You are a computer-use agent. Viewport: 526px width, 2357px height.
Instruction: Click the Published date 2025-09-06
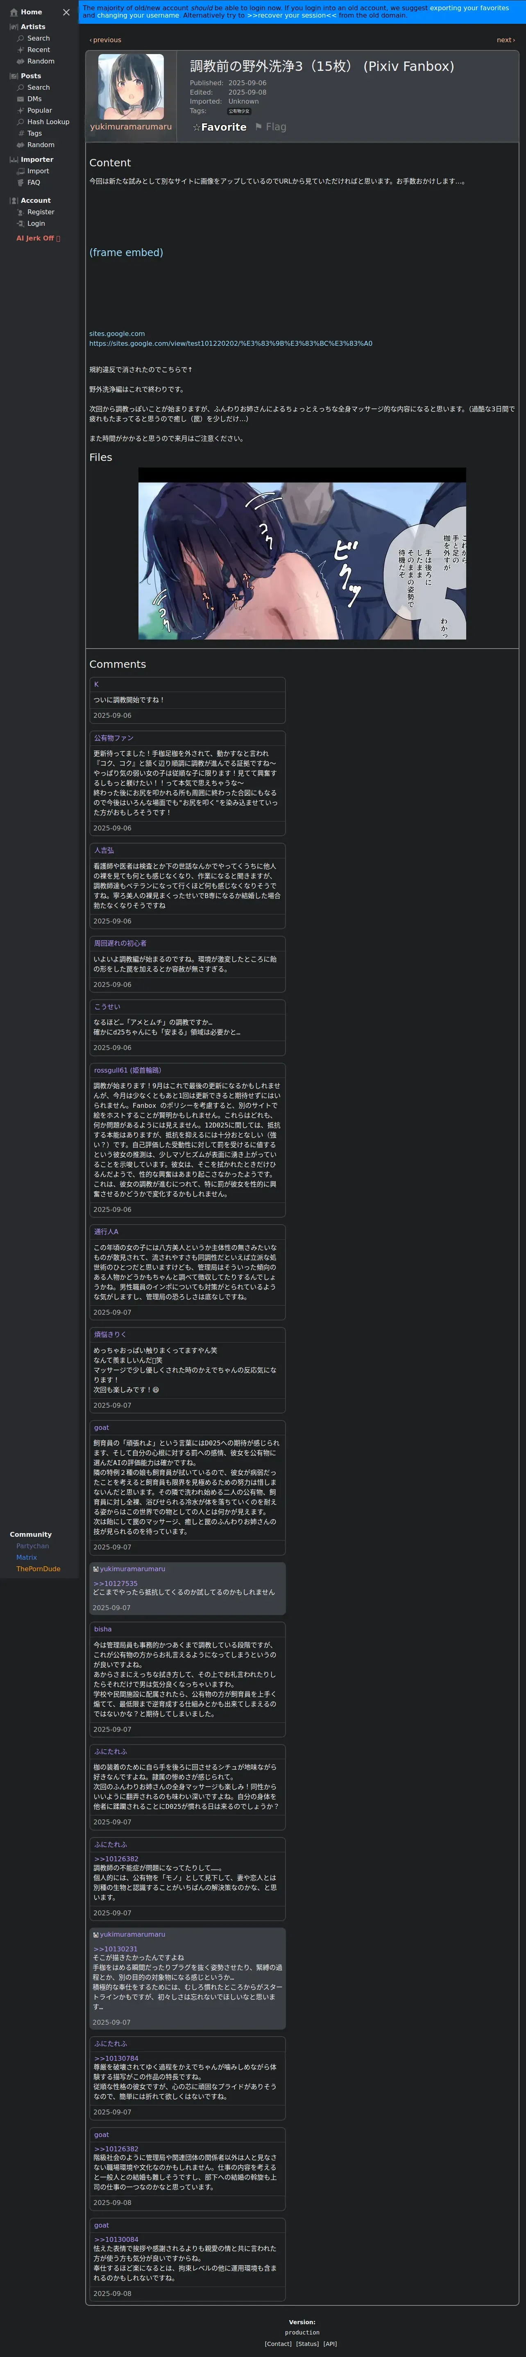coord(248,83)
